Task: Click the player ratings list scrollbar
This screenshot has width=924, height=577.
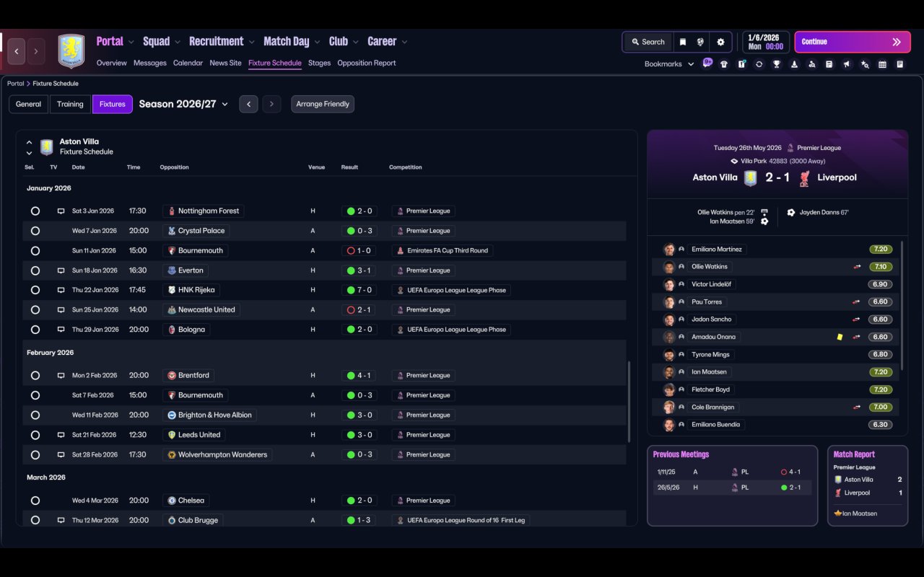Action: (902, 307)
